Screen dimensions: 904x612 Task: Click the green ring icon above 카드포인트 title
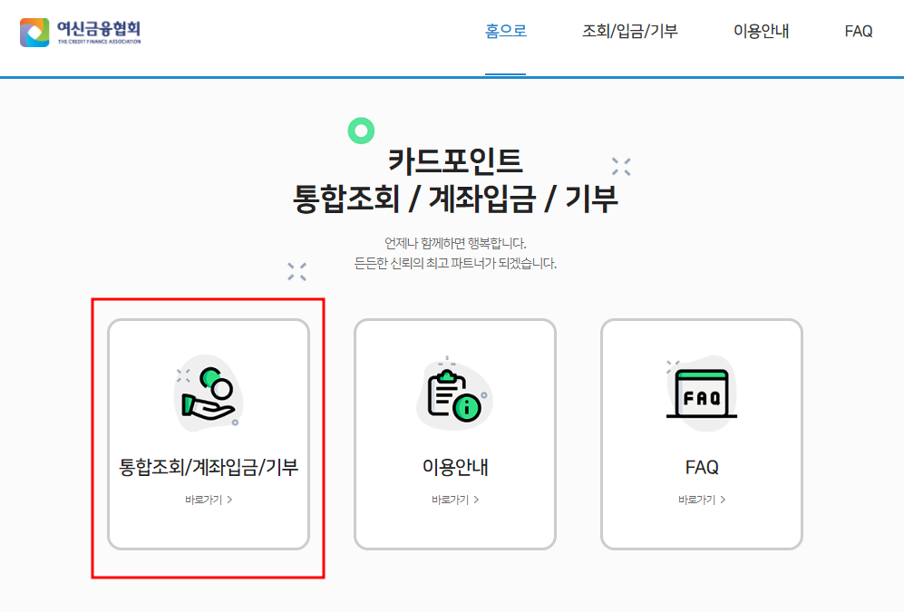click(x=363, y=132)
